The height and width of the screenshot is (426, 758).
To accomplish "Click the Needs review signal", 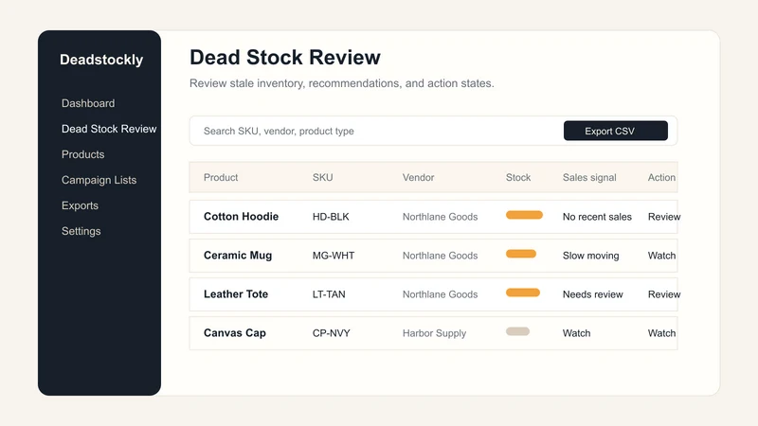I will coord(593,294).
